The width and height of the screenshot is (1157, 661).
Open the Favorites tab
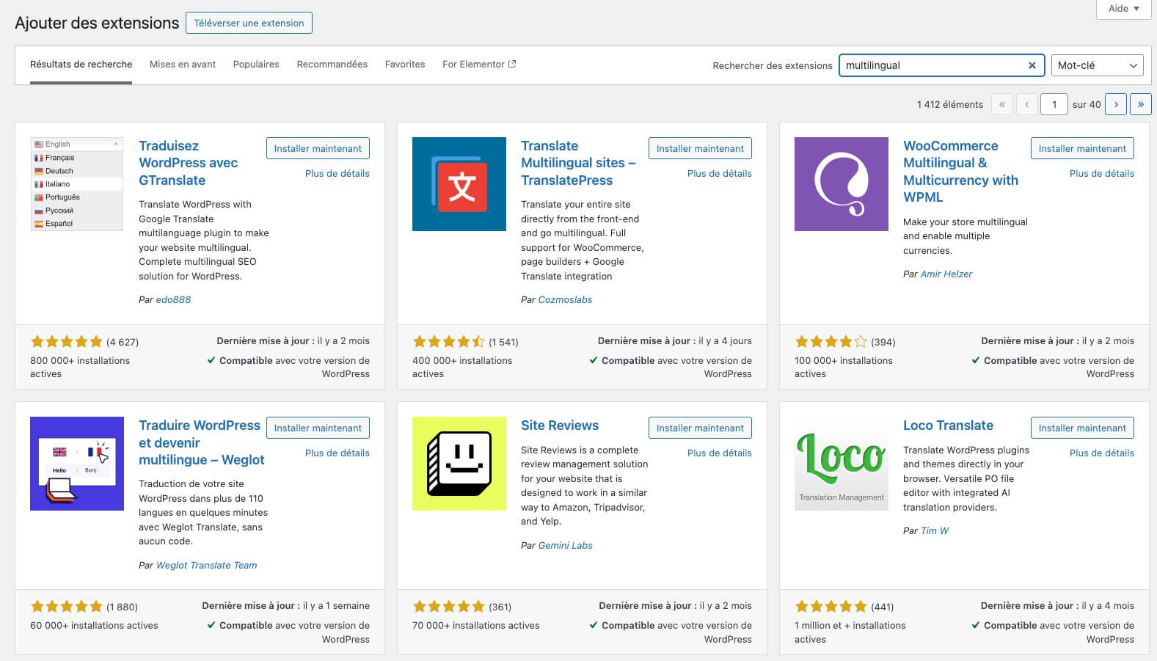tap(405, 65)
